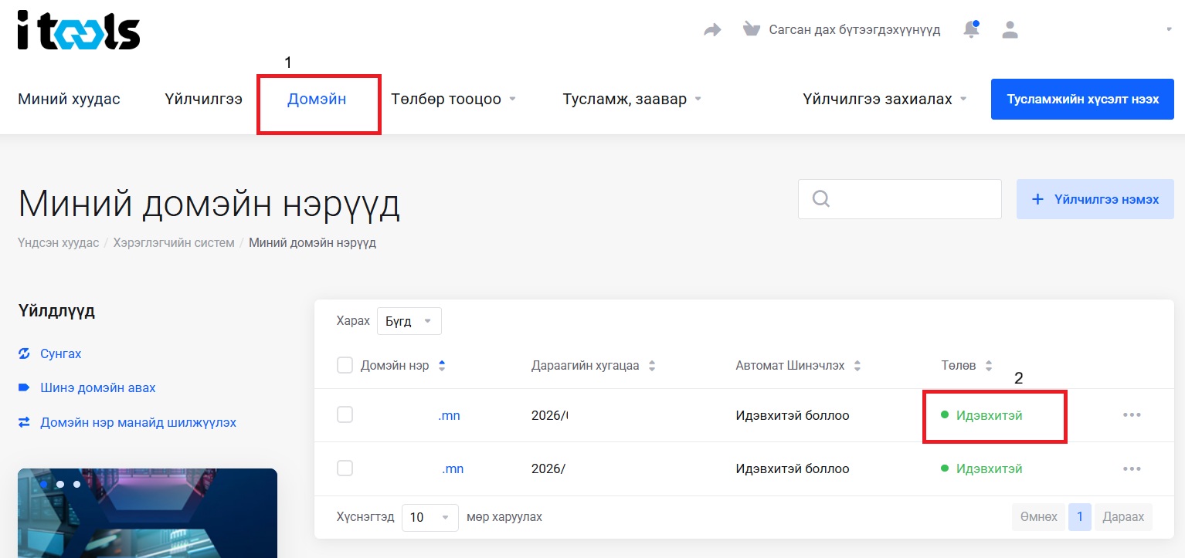Check the second domain row checkbox
This screenshot has width=1185, height=558.
tap(345, 468)
